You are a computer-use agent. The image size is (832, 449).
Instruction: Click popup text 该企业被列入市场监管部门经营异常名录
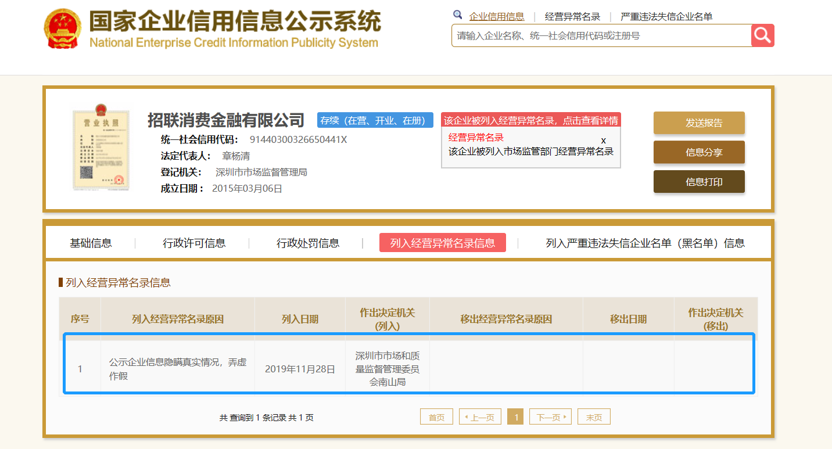[531, 151]
